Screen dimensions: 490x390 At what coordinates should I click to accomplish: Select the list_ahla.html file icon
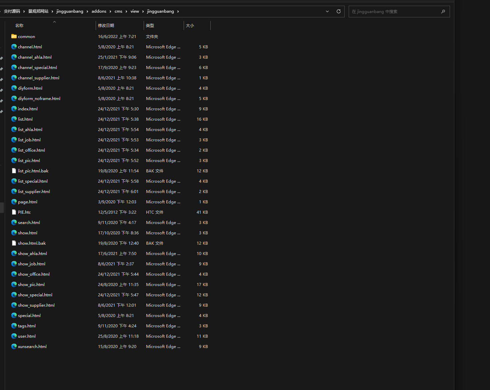click(14, 129)
